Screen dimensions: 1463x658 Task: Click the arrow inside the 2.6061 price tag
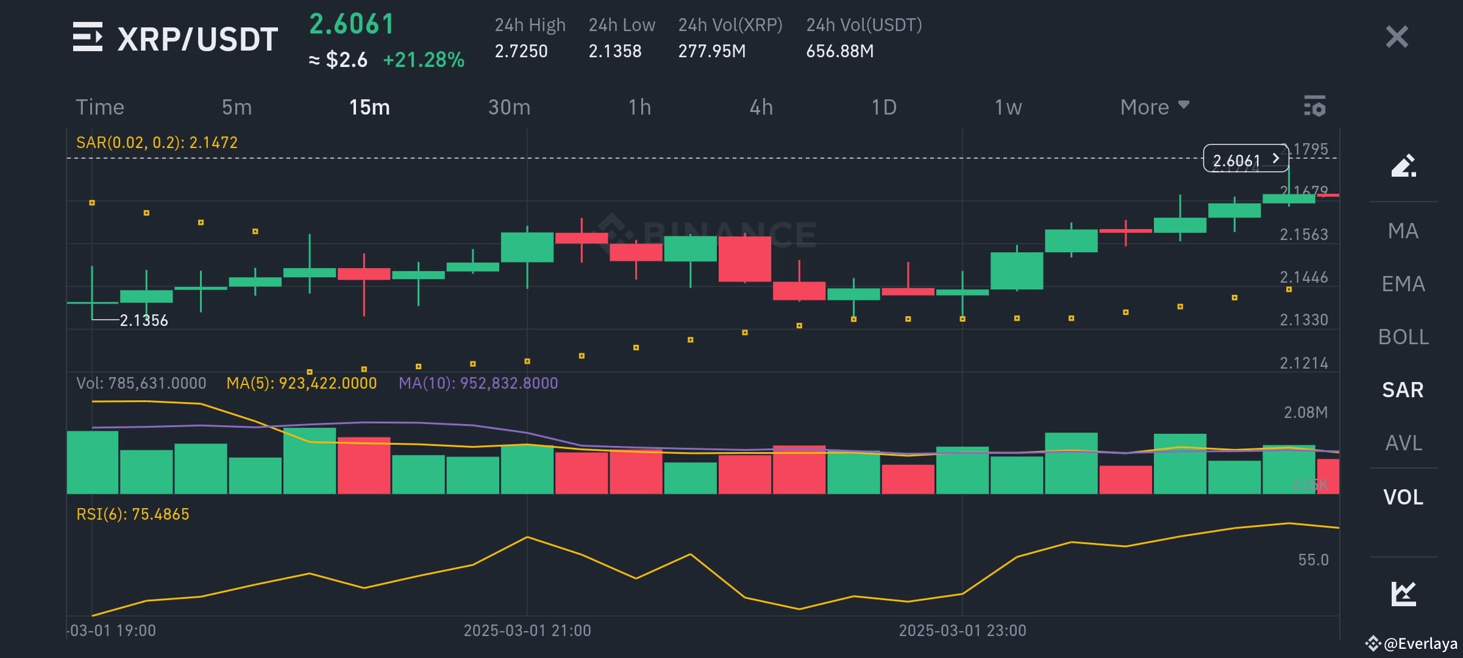point(1276,160)
